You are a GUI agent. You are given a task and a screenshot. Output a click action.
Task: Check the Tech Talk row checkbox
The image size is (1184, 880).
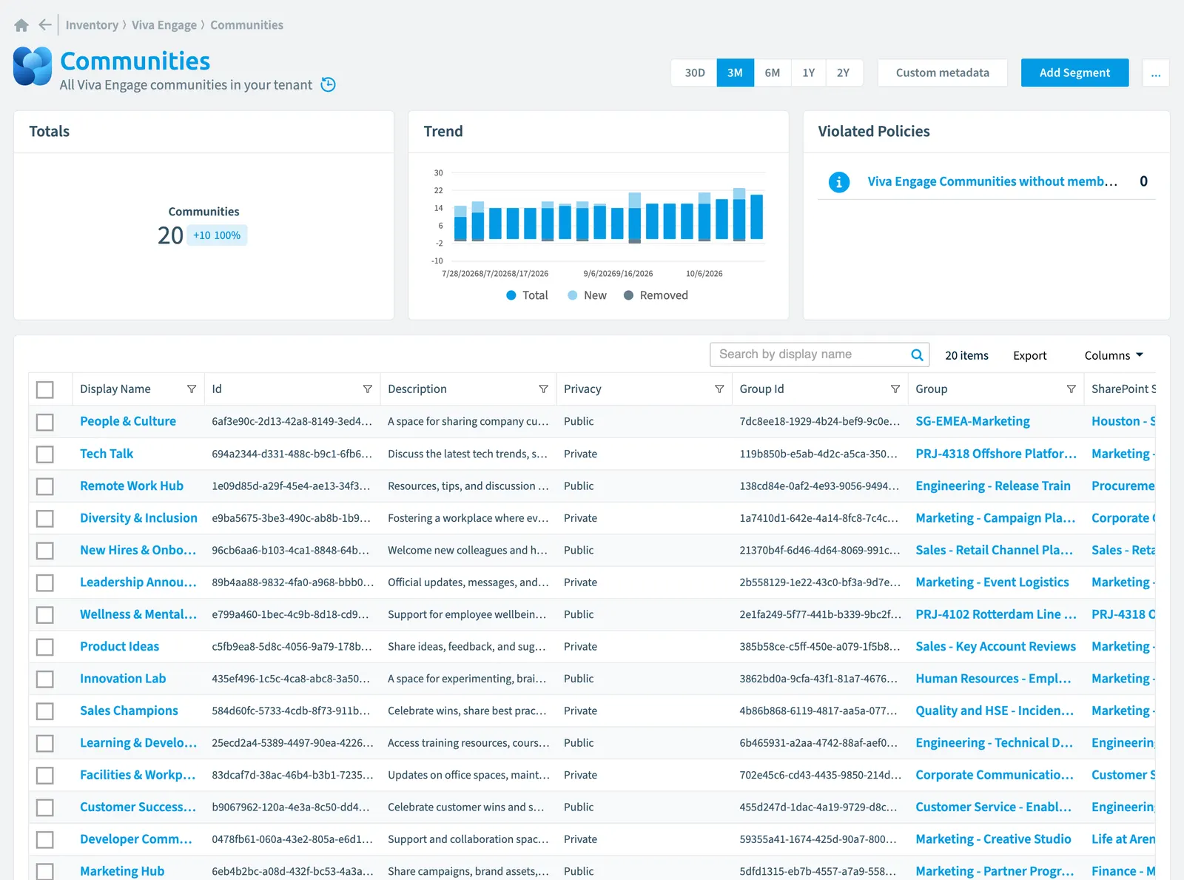[x=45, y=454]
